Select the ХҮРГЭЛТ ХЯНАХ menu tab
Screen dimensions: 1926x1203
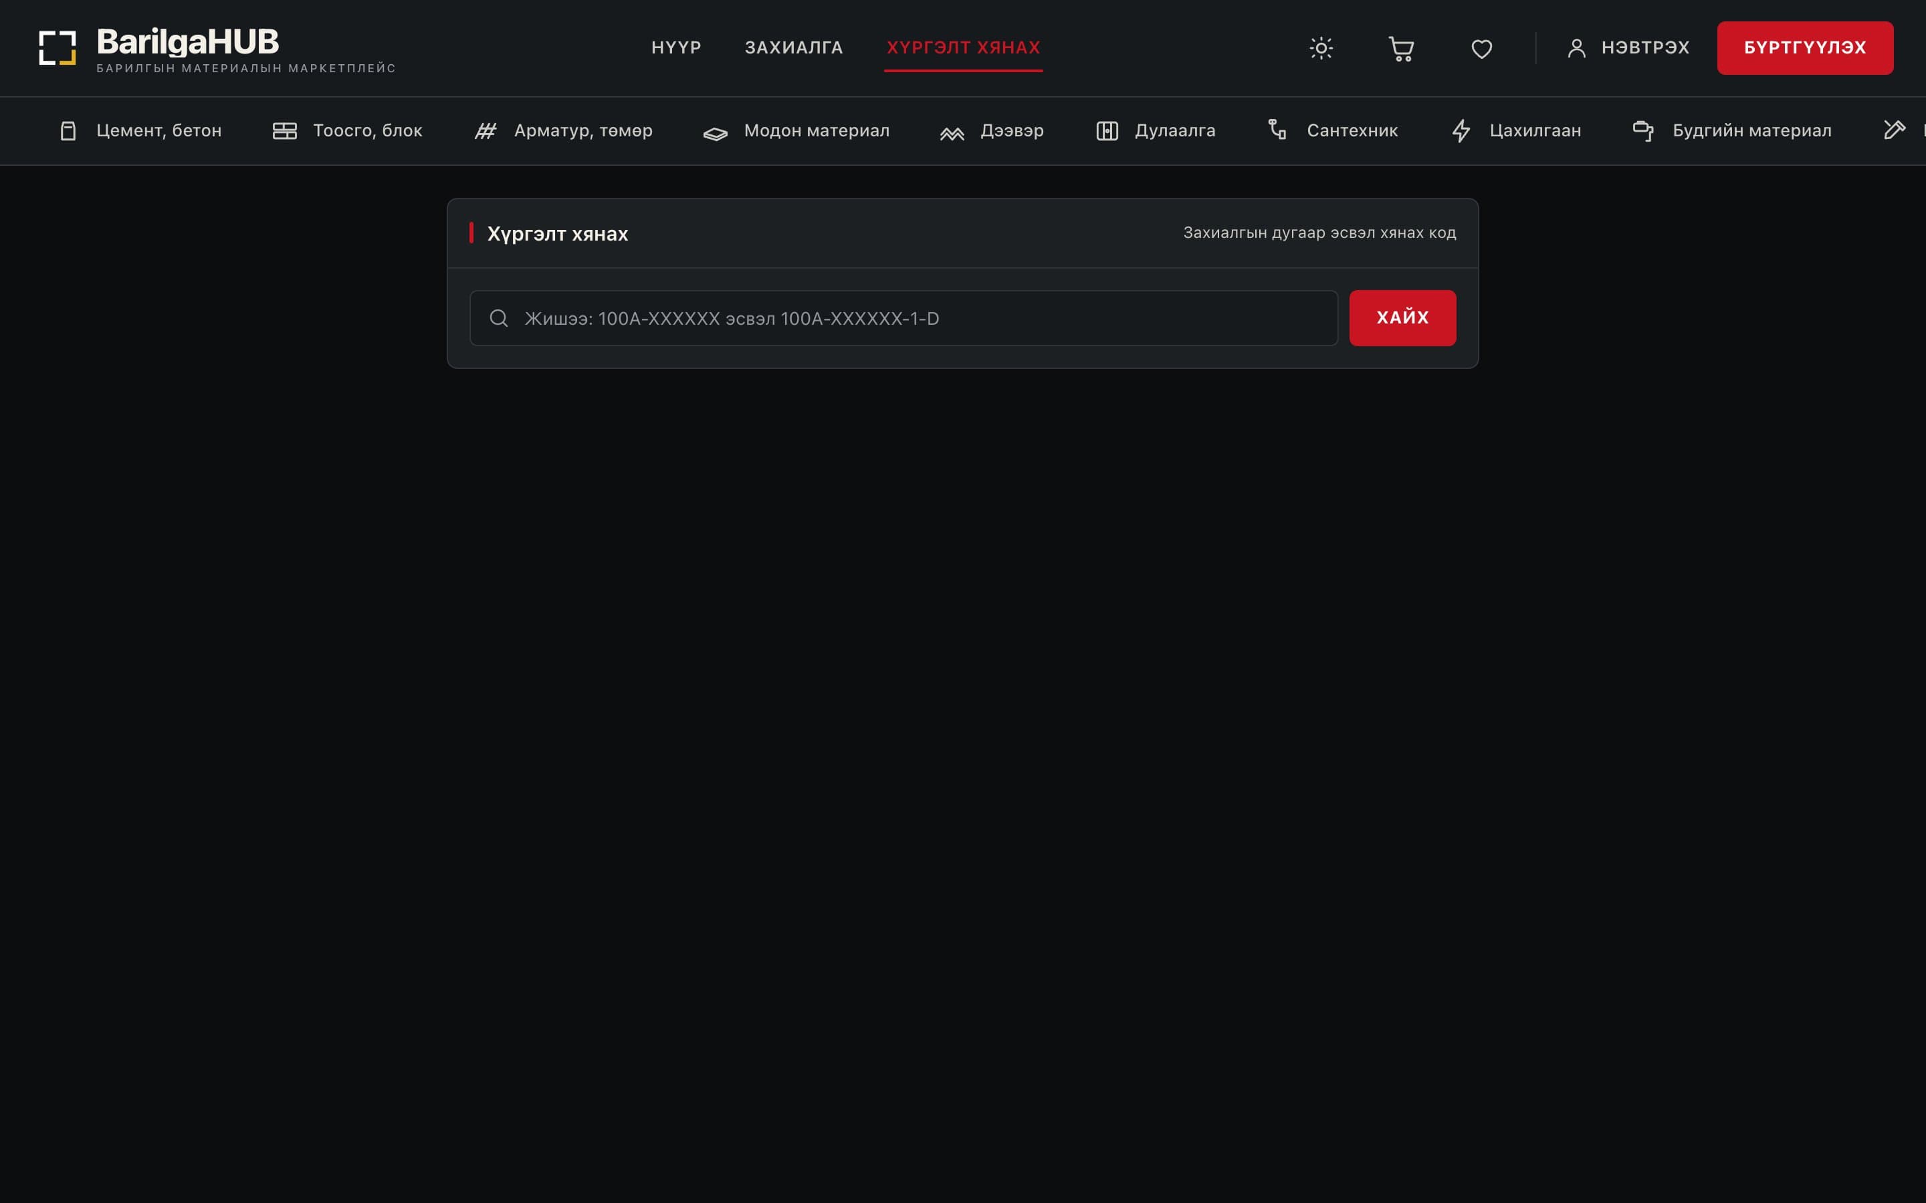[963, 47]
